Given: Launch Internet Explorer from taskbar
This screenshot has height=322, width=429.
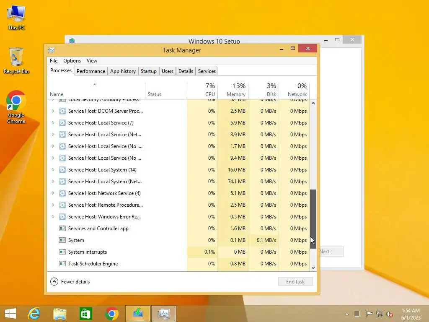Looking at the screenshot, I should [34, 314].
